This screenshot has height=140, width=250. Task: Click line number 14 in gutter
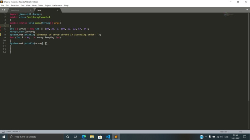(4, 52)
